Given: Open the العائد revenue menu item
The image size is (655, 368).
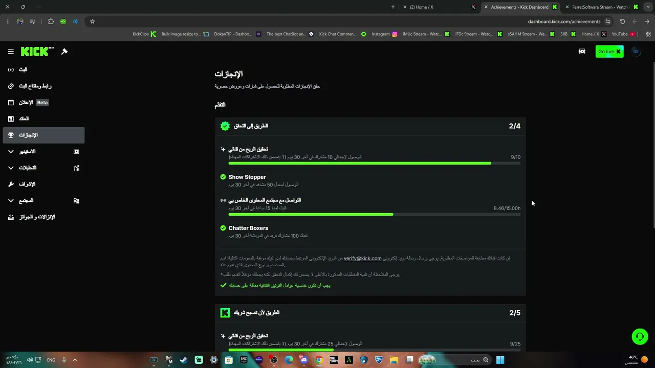Looking at the screenshot, I should pos(43,119).
